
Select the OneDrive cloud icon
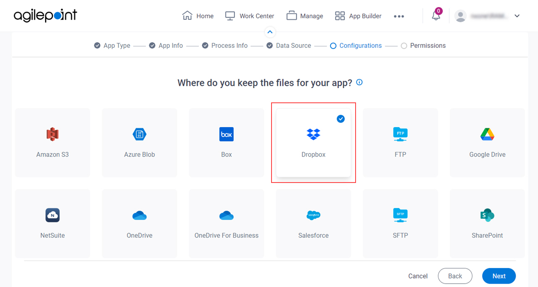tap(140, 215)
